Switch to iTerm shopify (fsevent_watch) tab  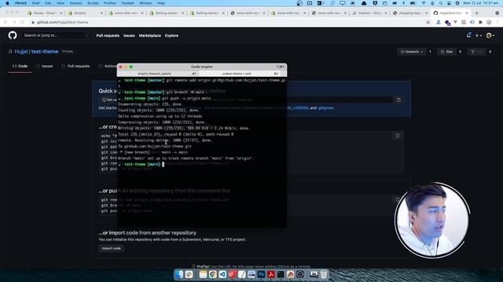pos(158,74)
